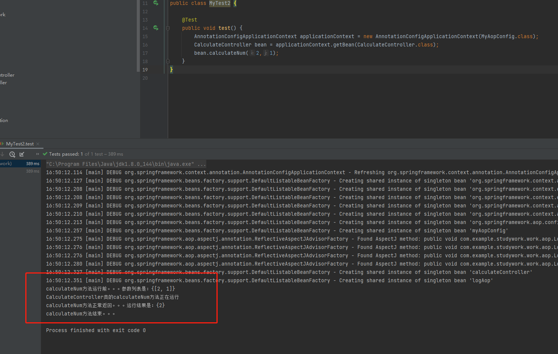The image size is (558, 354).
Task: Show more test toolbar actions chevron
Action: point(37,154)
